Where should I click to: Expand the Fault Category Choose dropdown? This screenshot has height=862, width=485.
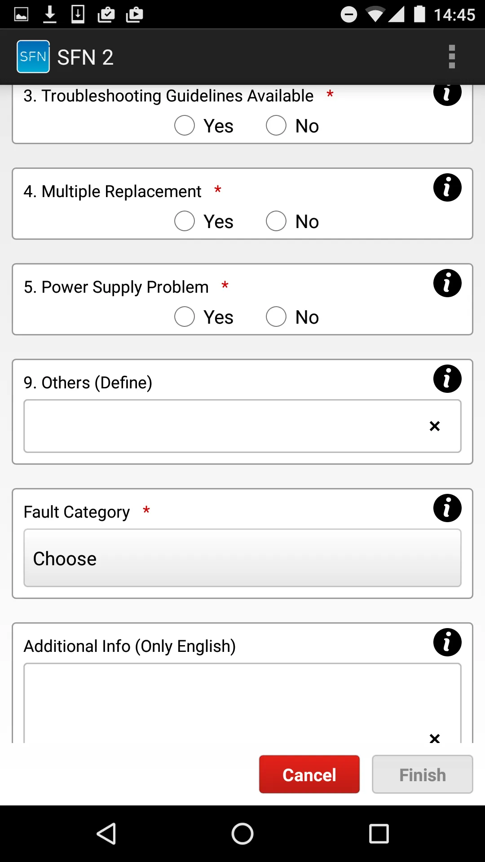point(242,558)
